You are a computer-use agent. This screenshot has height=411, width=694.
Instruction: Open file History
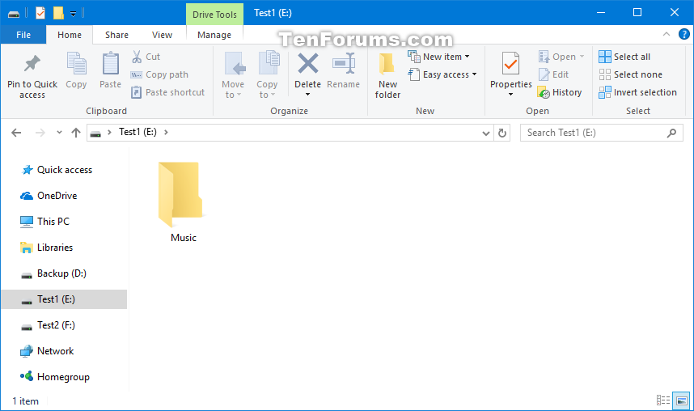tap(560, 92)
